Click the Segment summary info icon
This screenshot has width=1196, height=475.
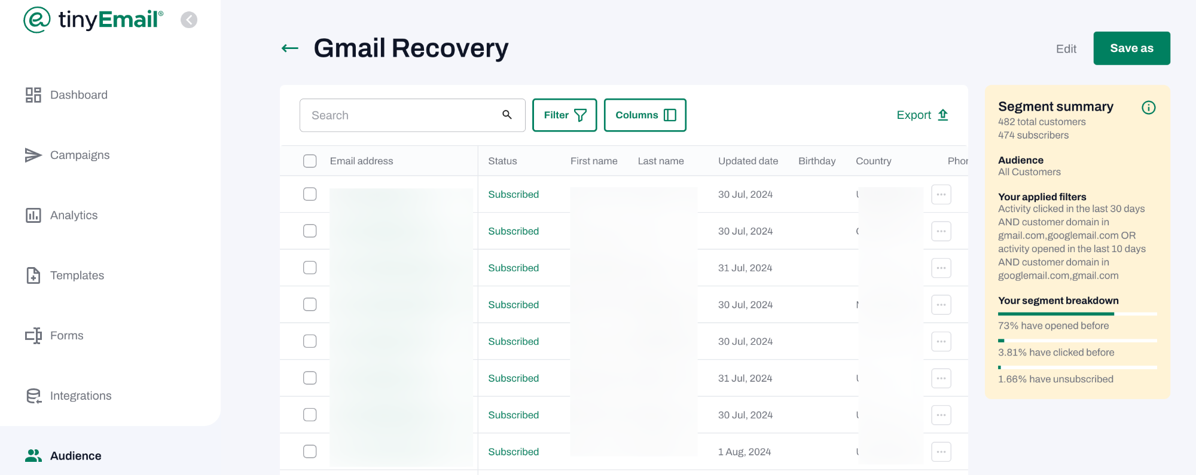pyautogui.click(x=1149, y=108)
